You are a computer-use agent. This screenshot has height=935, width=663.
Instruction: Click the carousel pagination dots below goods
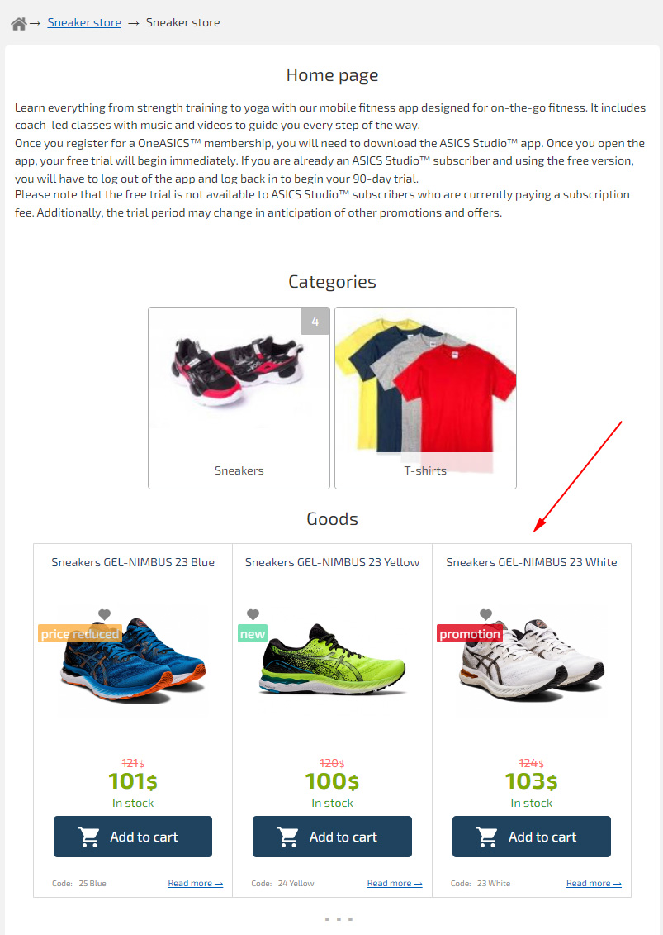pos(339,919)
